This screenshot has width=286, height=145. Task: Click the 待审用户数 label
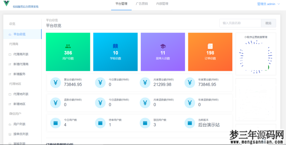click(115, 120)
